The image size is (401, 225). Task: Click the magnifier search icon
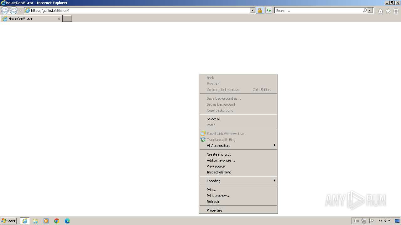click(x=365, y=10)
